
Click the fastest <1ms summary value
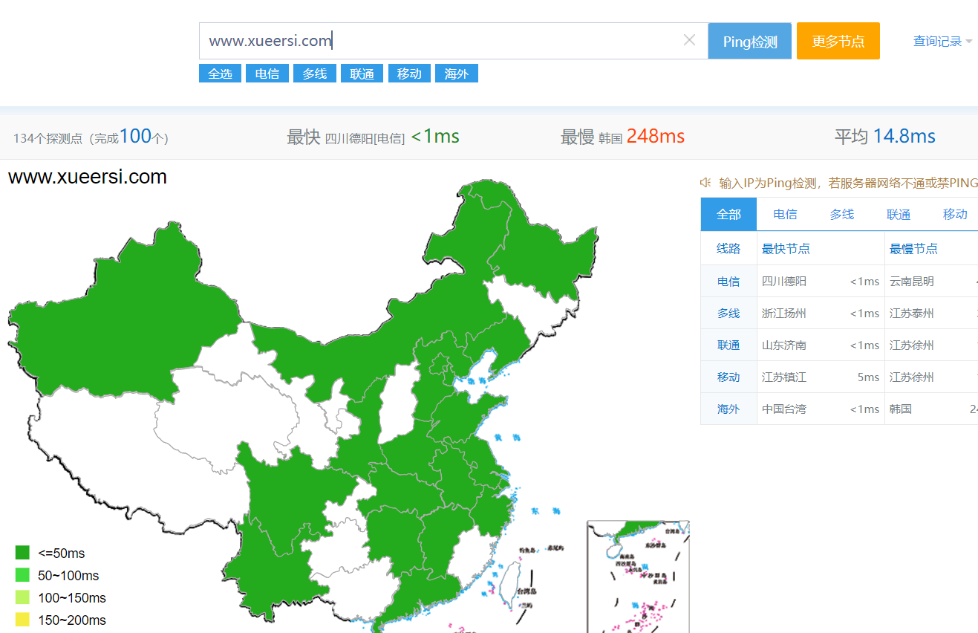[435, 137]
